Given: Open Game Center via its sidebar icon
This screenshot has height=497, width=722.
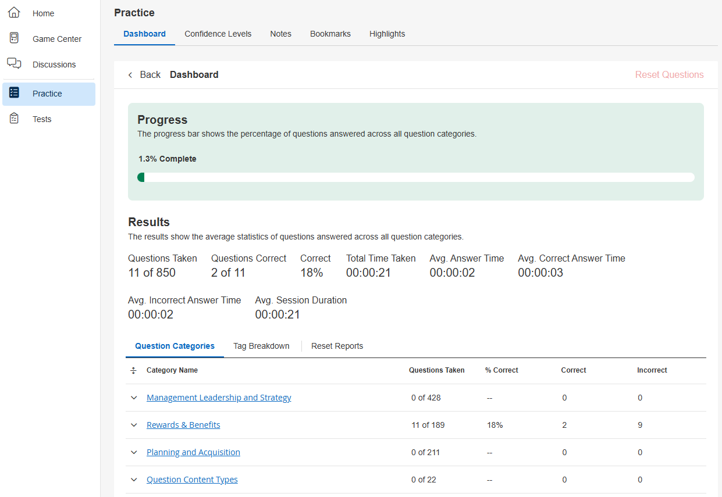Looking at the screenshot, I should 15,38.
